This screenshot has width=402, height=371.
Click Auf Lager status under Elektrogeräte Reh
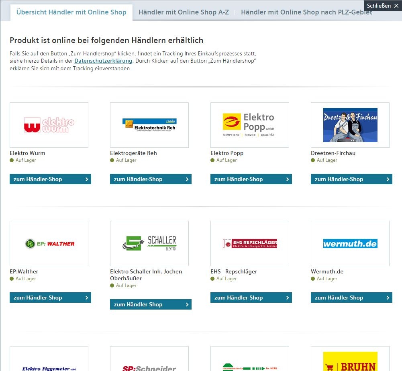pyautogui.click(x=123, y=160)
